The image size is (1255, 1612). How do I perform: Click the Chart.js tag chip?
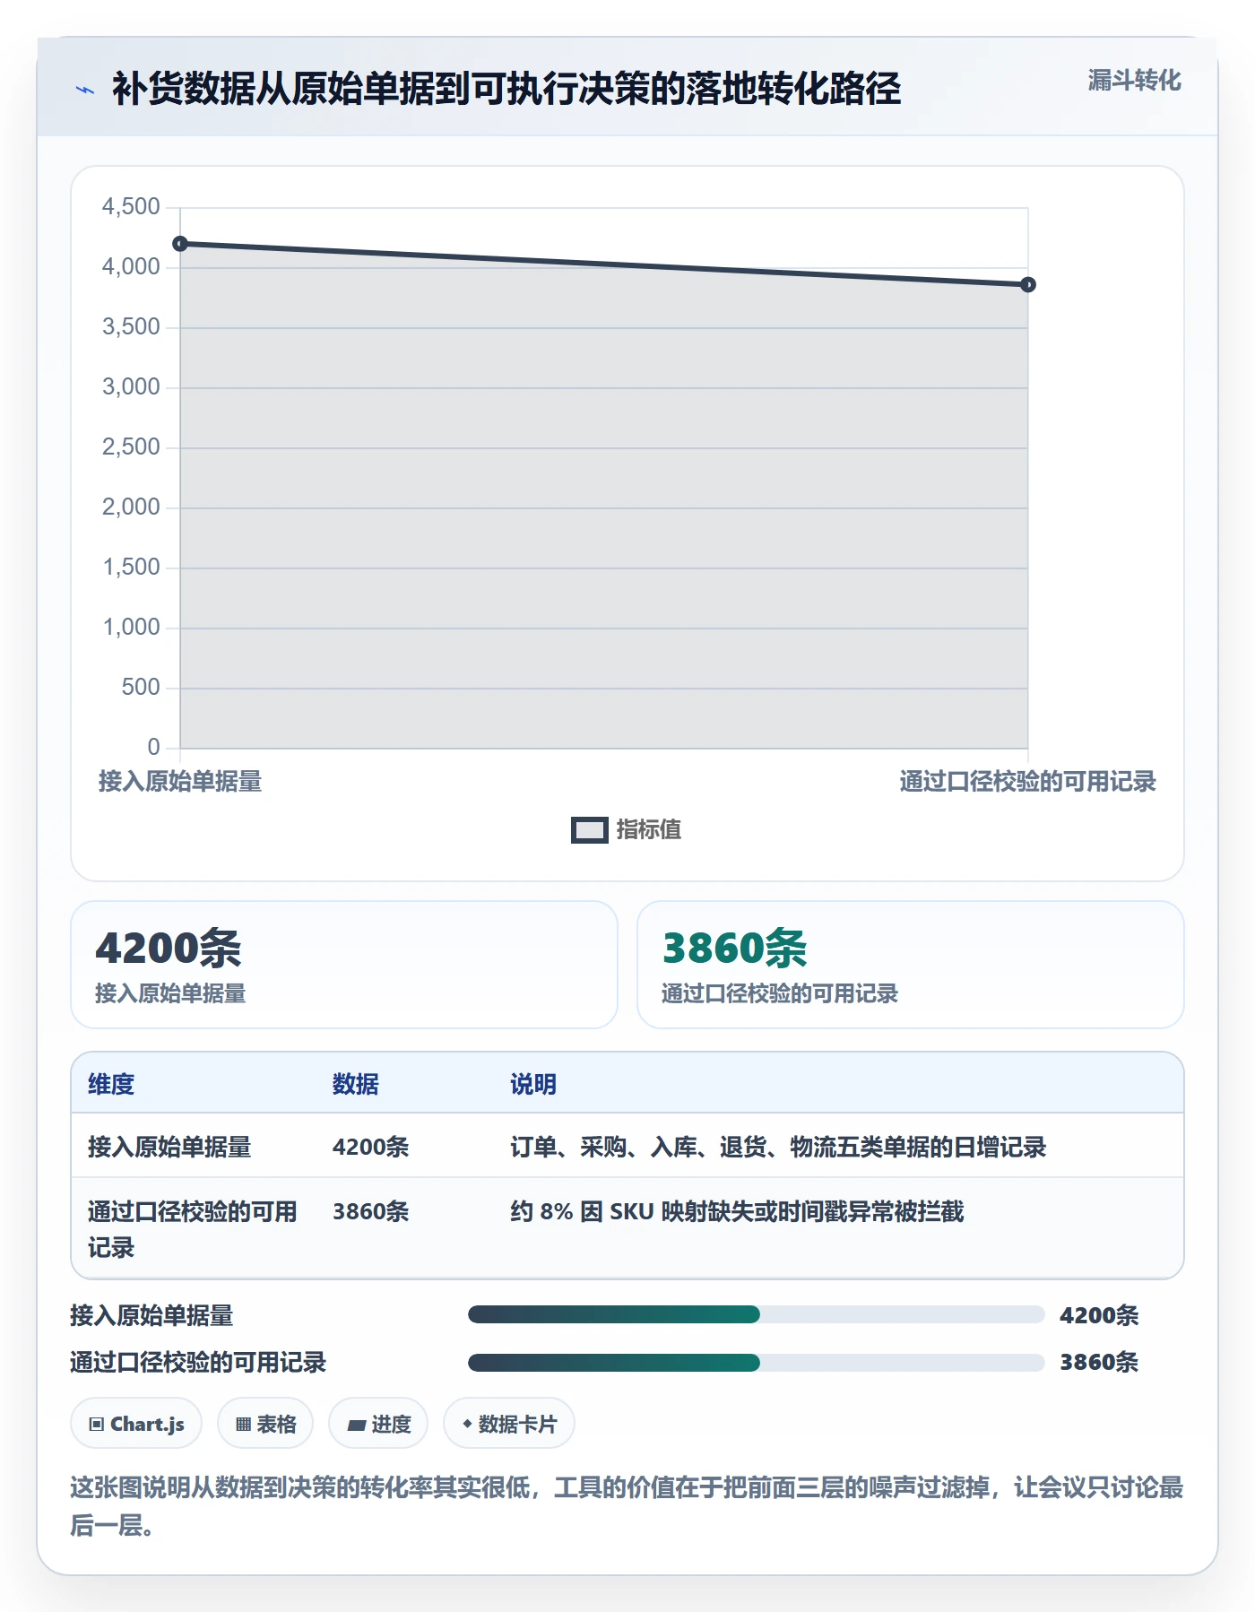tap(136, 1424)
